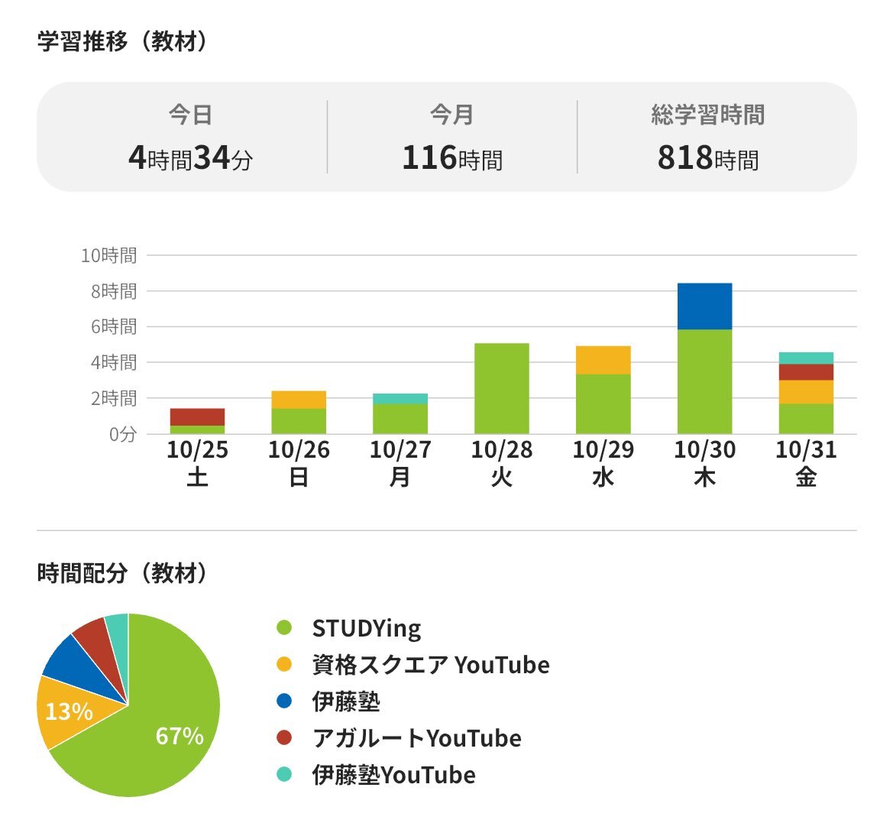The image size is (893, 823).
Task: Click the green 10/28 bar
Action: (x=501, y=388)
